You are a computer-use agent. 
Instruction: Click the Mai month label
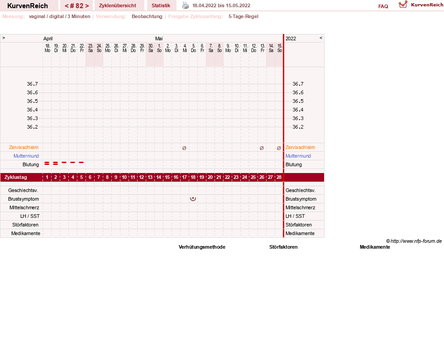click(159, 39)
